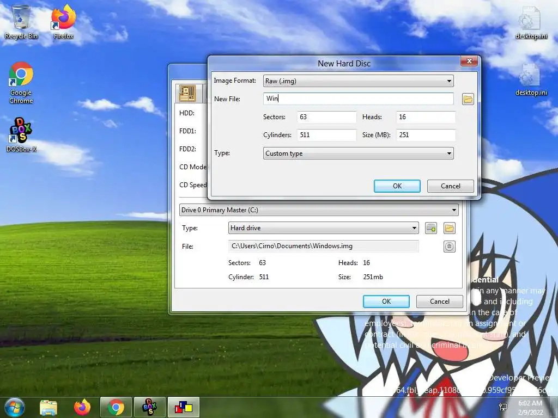The height and width of the screenshot is (418, 558).
Task: Click the 251mb size value
Action: pyautogui.click(x=373, y=277)
